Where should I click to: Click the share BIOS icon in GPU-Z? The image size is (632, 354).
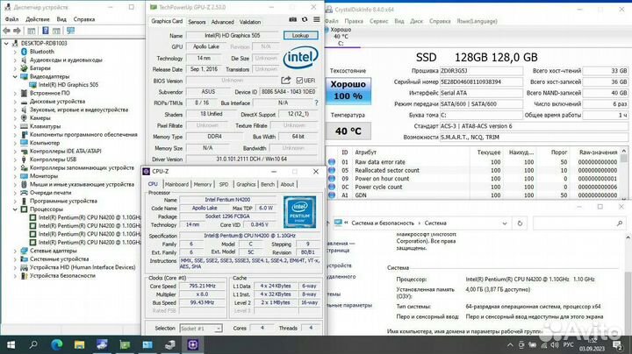point(286,81)
